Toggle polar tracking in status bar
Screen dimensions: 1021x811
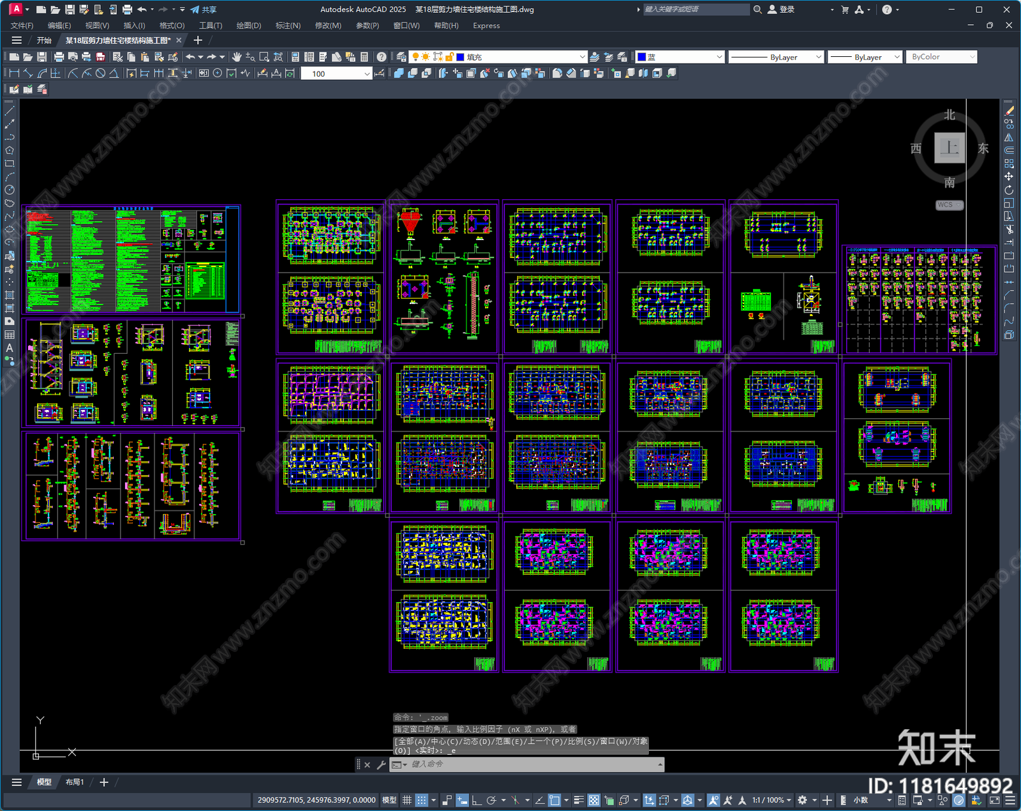pyautogui.click(x=491, y=800)
